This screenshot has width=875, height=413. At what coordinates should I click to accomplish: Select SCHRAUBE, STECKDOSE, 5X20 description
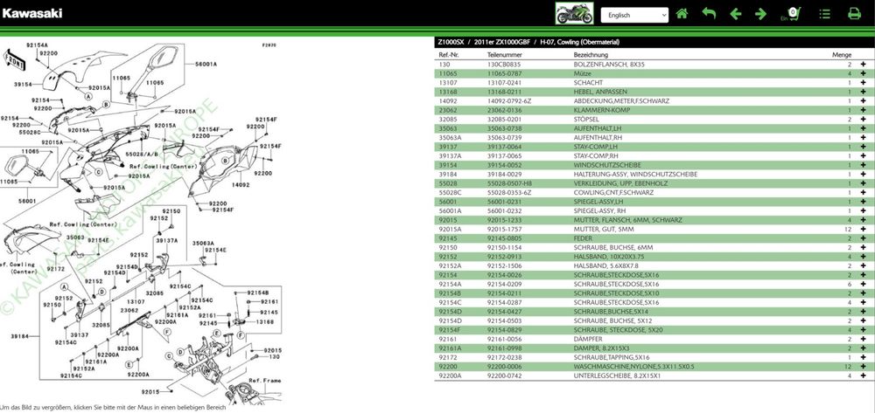pos(617,330)
